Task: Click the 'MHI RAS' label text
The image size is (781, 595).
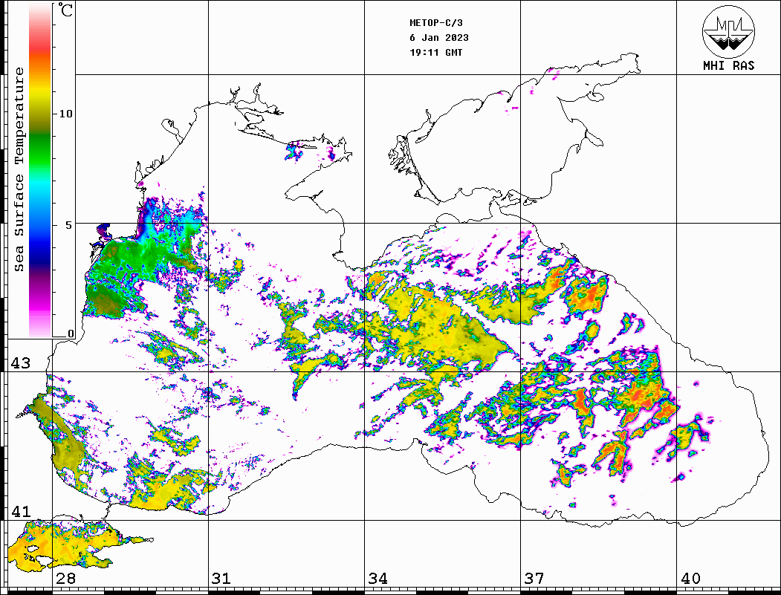Action: pos(728,65)
